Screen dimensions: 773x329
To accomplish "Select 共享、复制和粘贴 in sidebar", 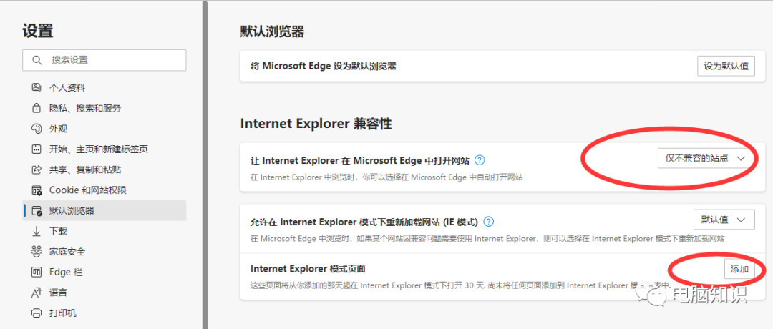I will [x=104, y=170].
